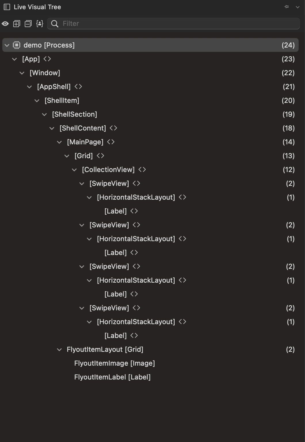Click the magnifying glass in the filter box
The width and height of the screenshot is (305, 442).
[x=55, y=24]
